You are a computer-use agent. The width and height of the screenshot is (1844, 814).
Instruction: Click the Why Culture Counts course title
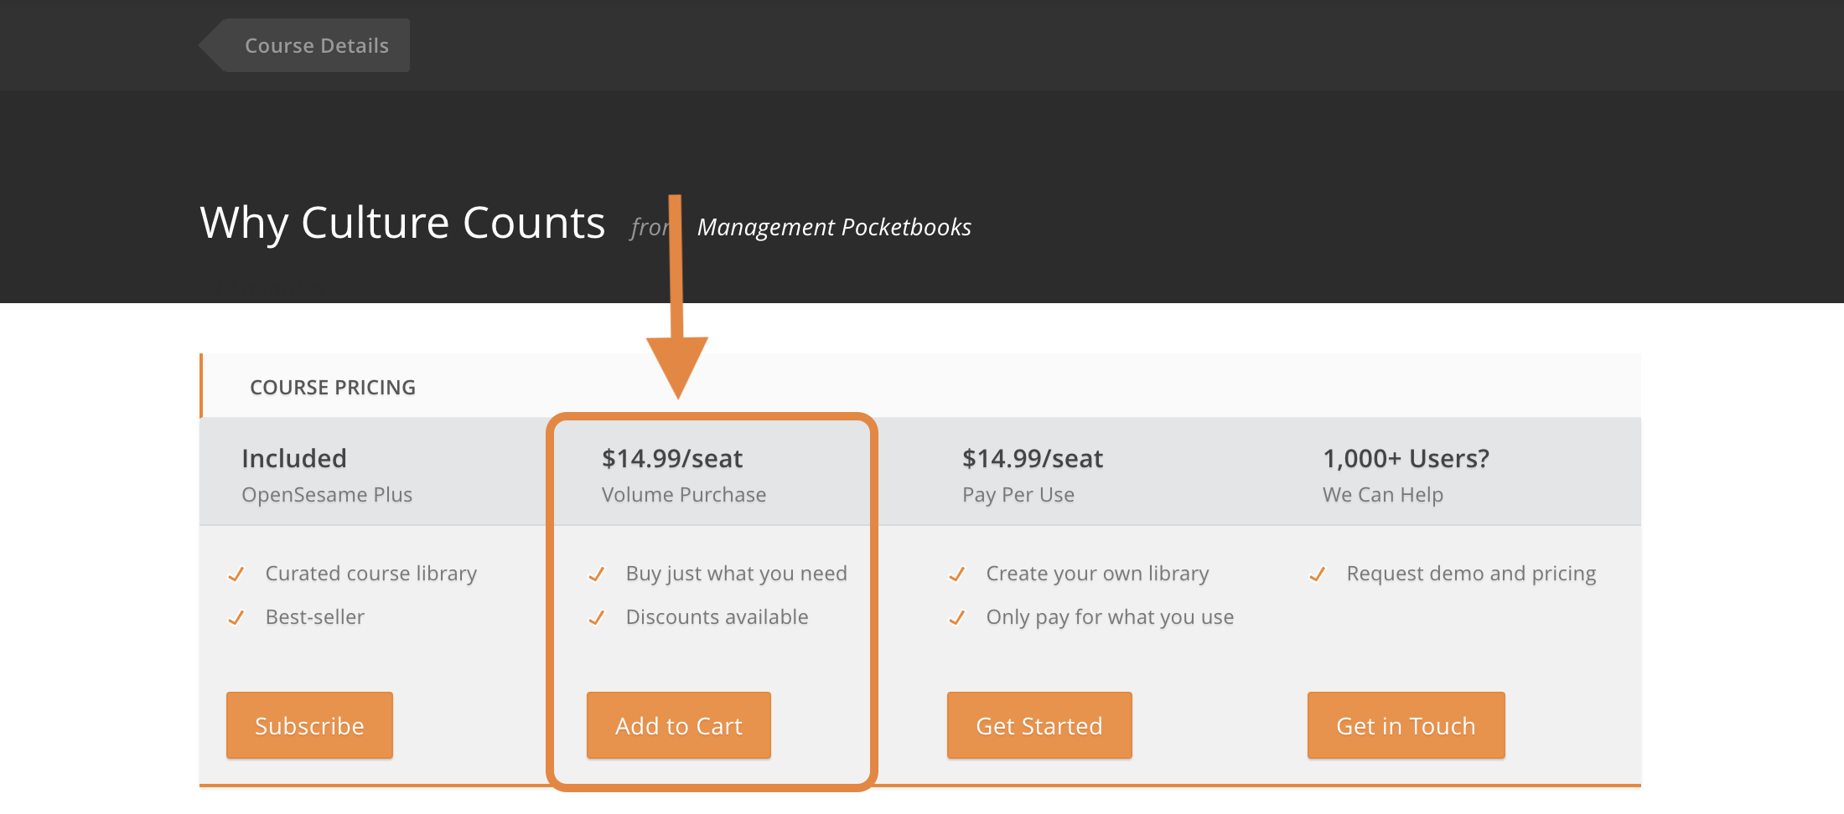point(402,223)
